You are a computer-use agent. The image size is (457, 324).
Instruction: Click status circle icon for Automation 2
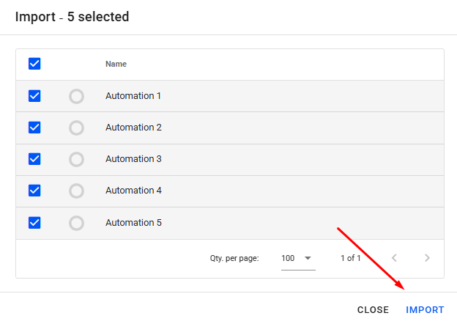(x=76, y=128)
